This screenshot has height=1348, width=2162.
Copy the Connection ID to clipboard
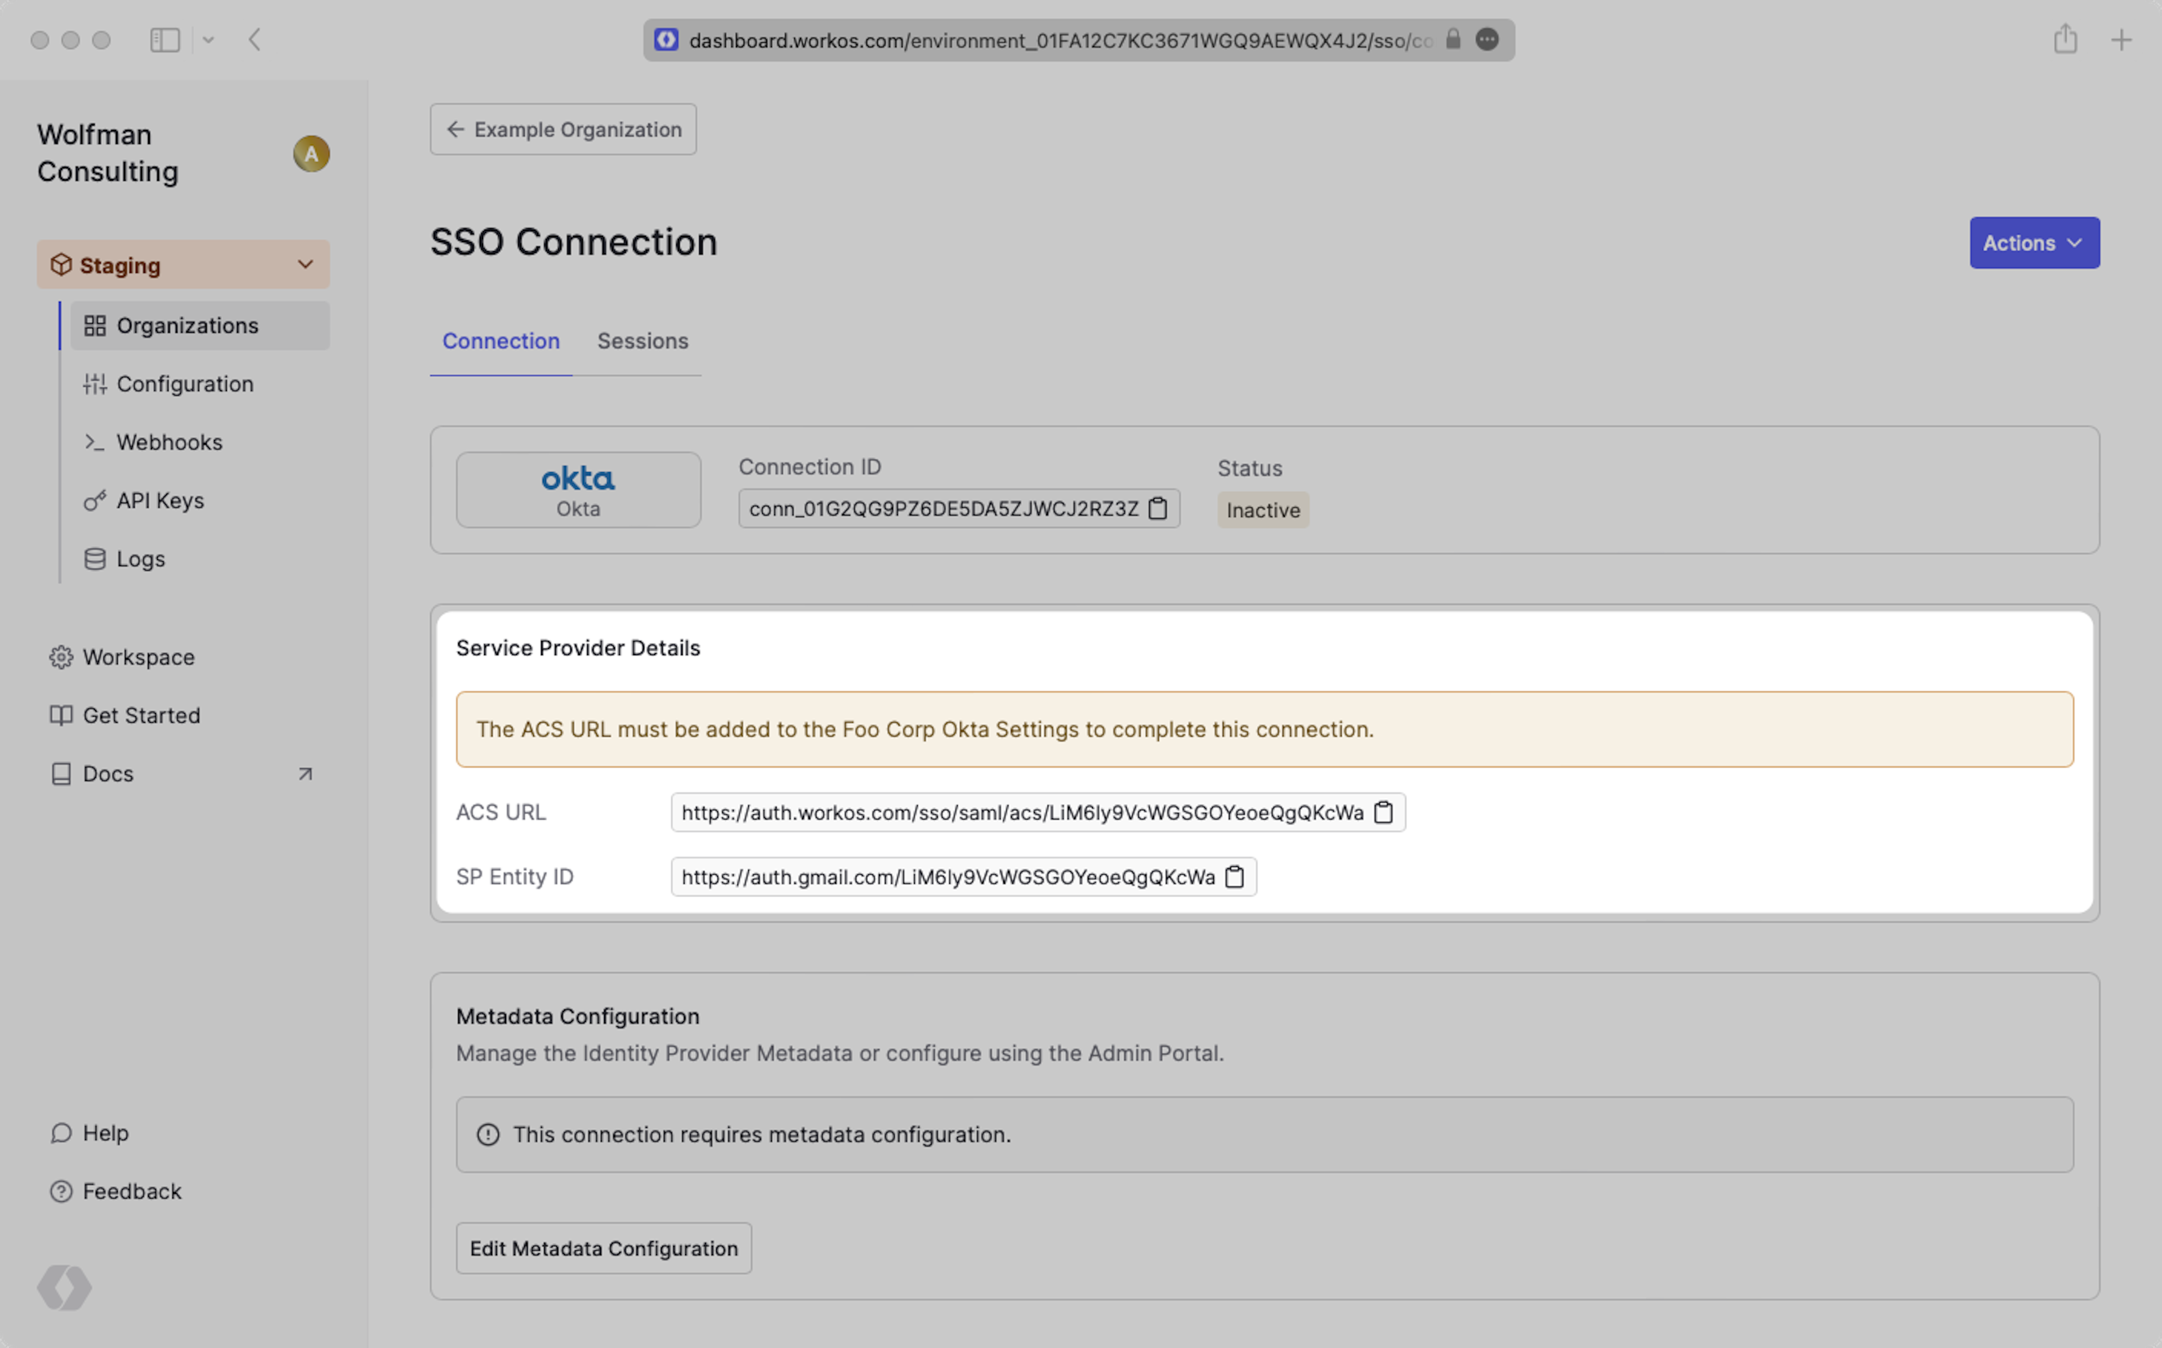coord(1157,508)
